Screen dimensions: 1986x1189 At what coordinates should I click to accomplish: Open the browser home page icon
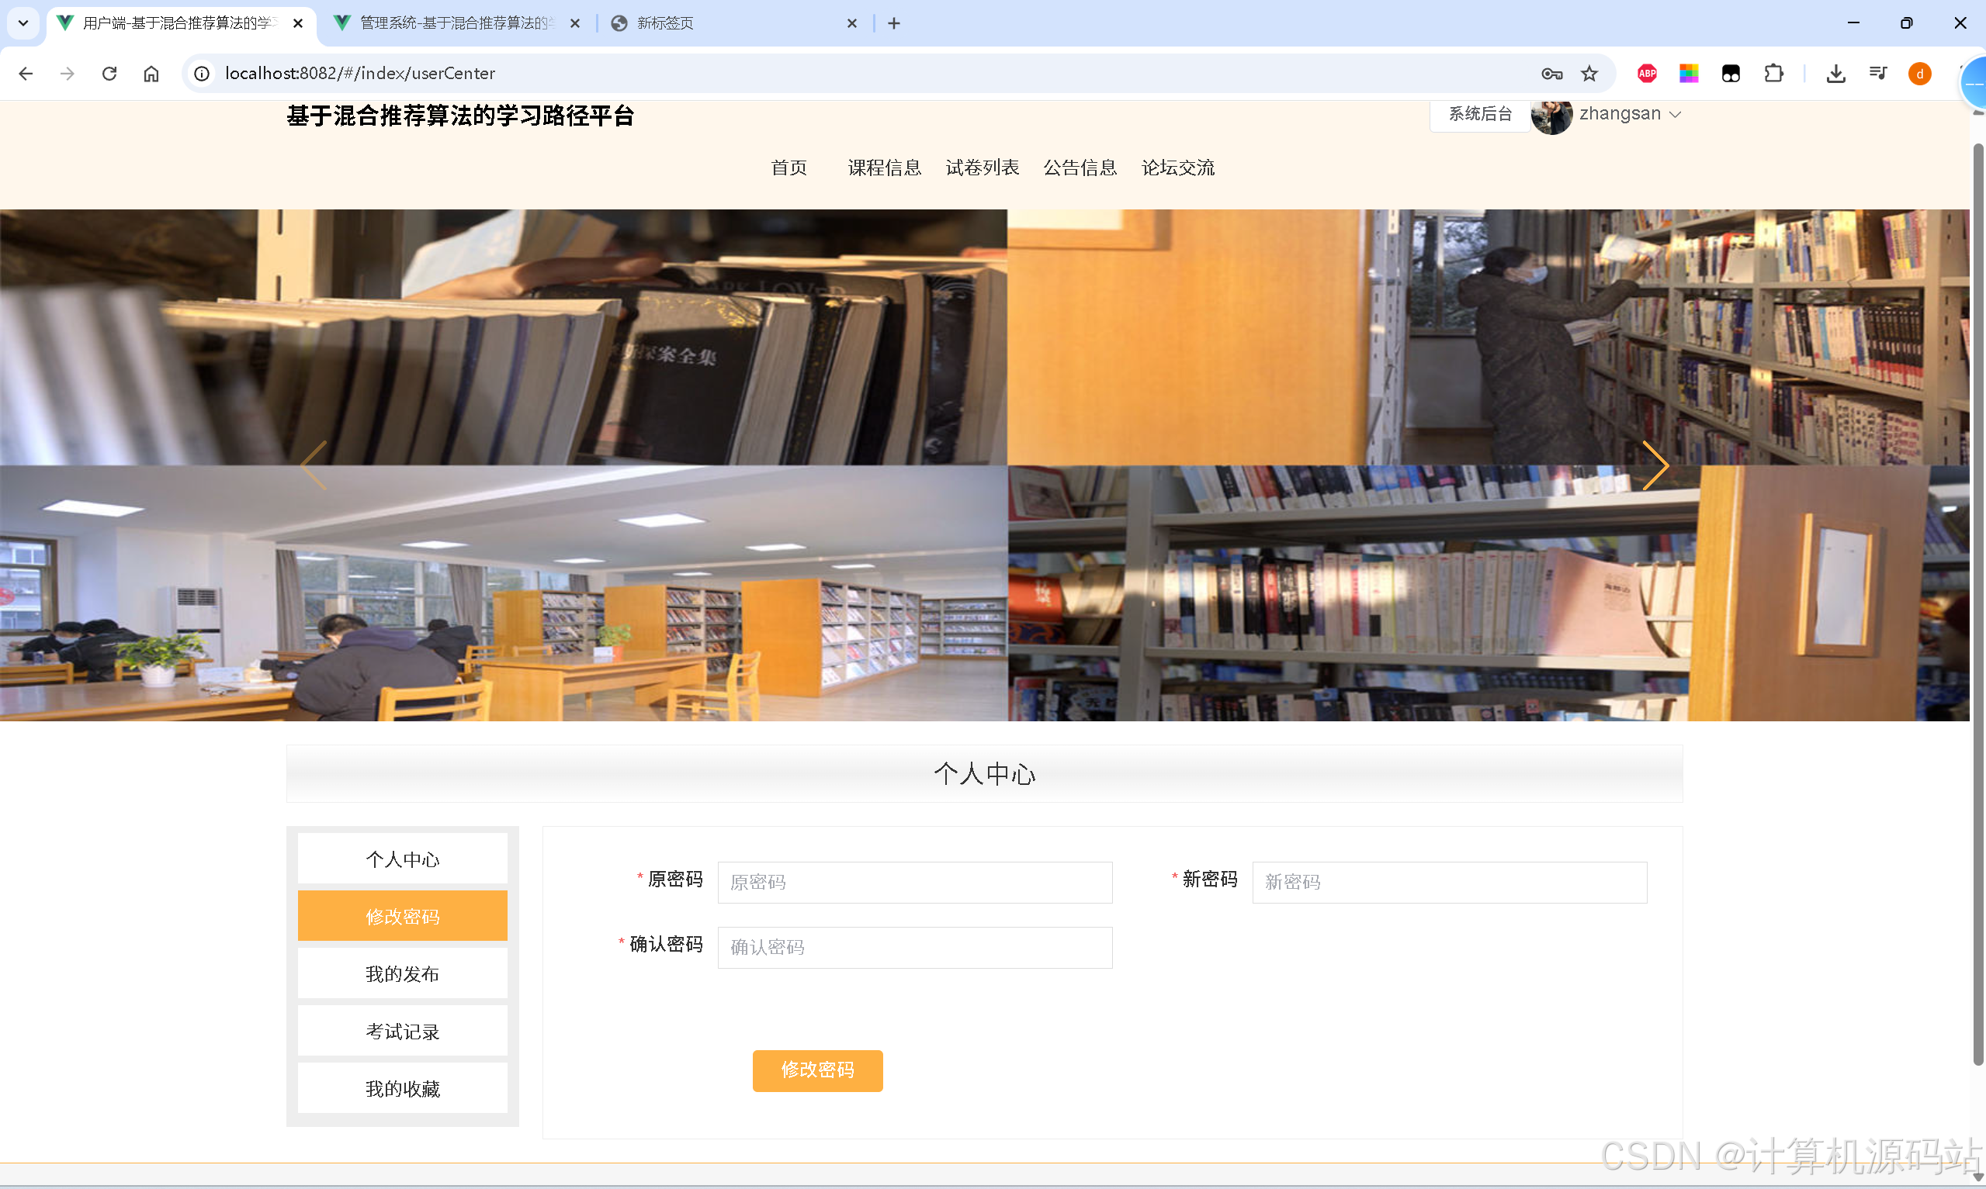[151, 73]
